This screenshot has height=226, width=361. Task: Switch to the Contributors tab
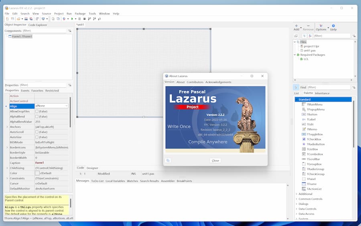(x=195, y=82)
